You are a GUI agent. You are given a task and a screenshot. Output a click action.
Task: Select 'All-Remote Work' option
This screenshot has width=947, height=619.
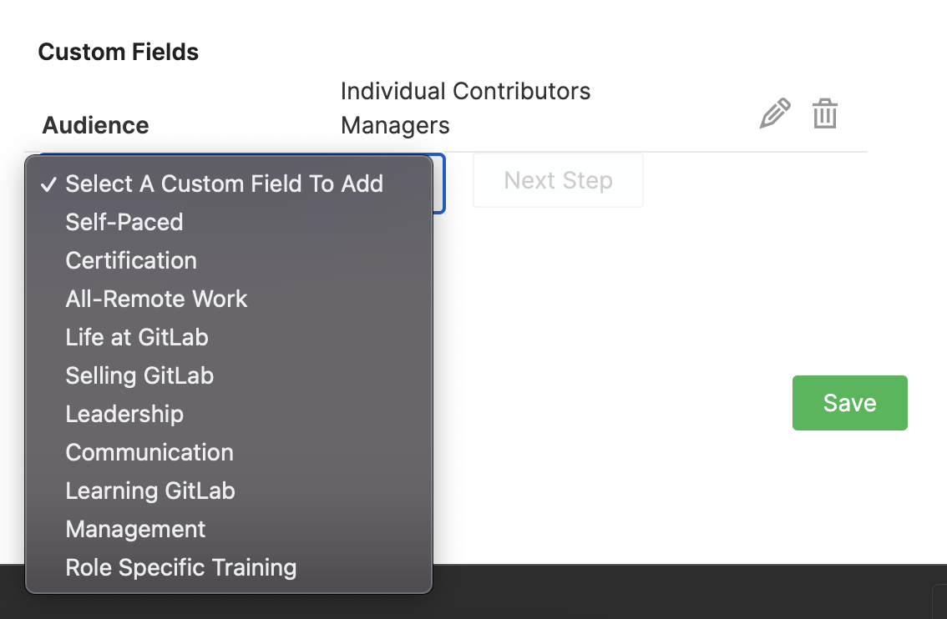tap(156, 299)
